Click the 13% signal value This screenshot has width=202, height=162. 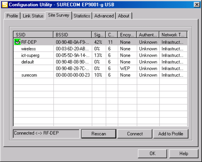point(98,55)
